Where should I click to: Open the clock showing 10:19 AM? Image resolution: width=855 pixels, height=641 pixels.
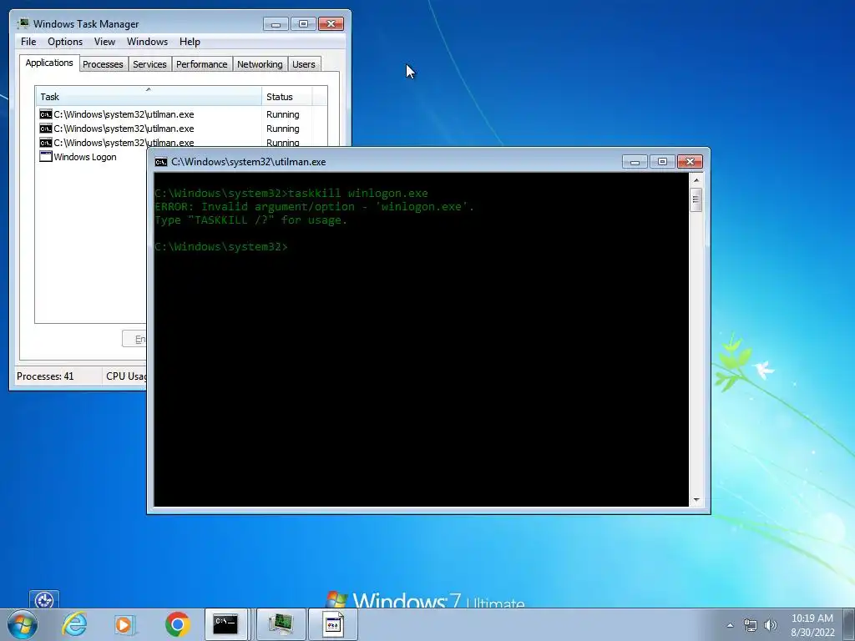(x=812, y=618)
